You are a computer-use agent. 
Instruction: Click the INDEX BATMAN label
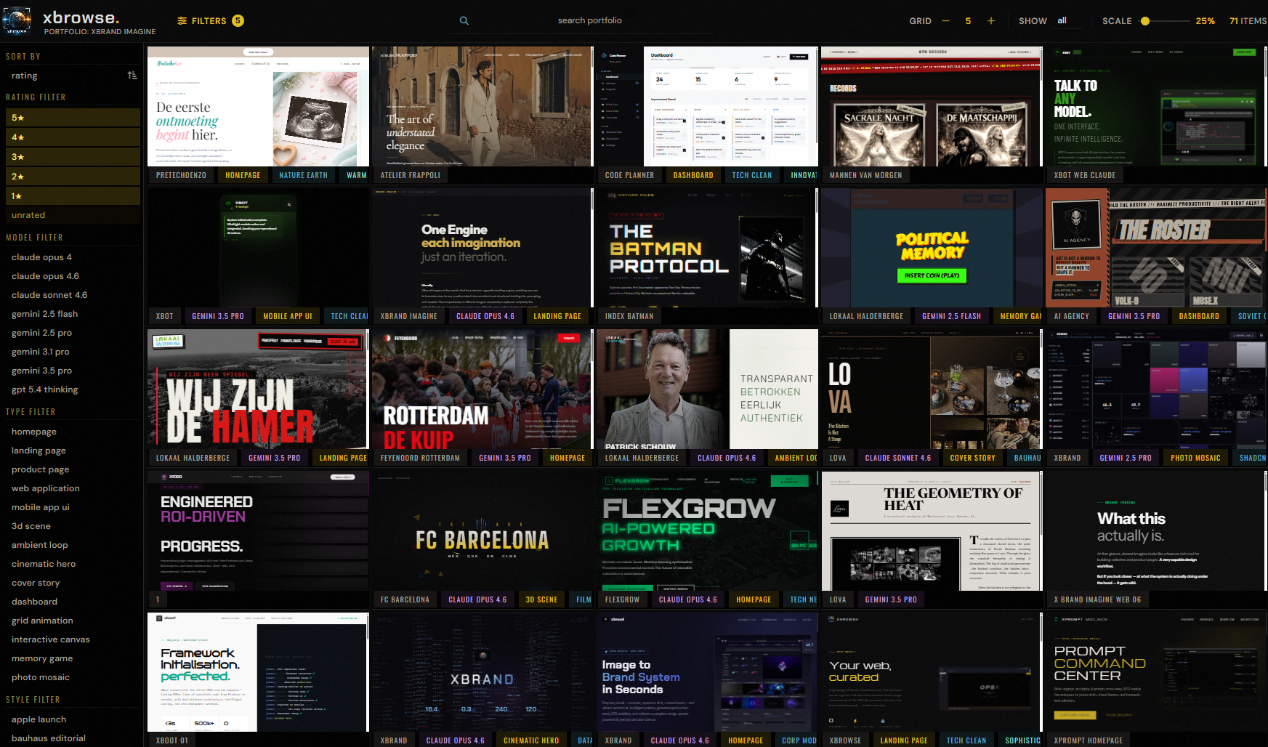629,316
